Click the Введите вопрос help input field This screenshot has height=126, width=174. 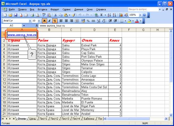[x=143, y=9]
